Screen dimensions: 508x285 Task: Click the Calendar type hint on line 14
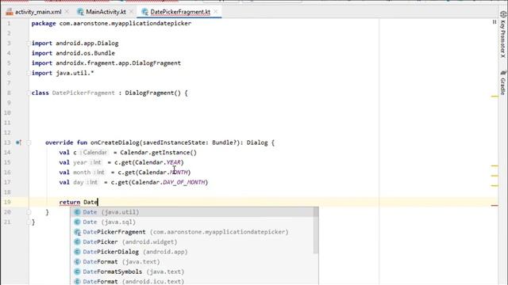tap(94, 153)
